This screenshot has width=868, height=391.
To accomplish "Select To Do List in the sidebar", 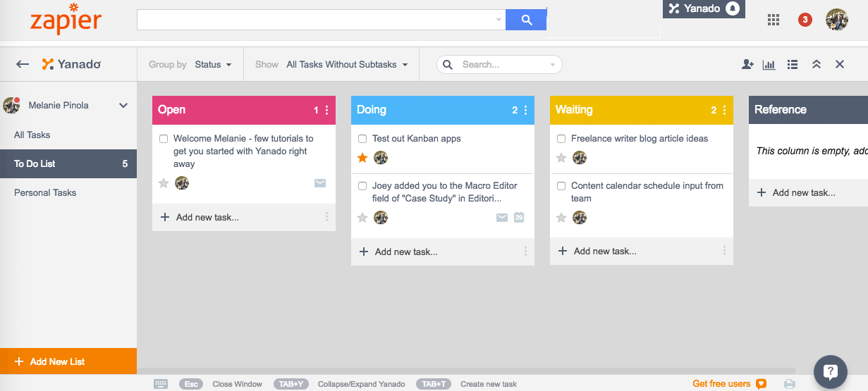I will tap(68, 163).
